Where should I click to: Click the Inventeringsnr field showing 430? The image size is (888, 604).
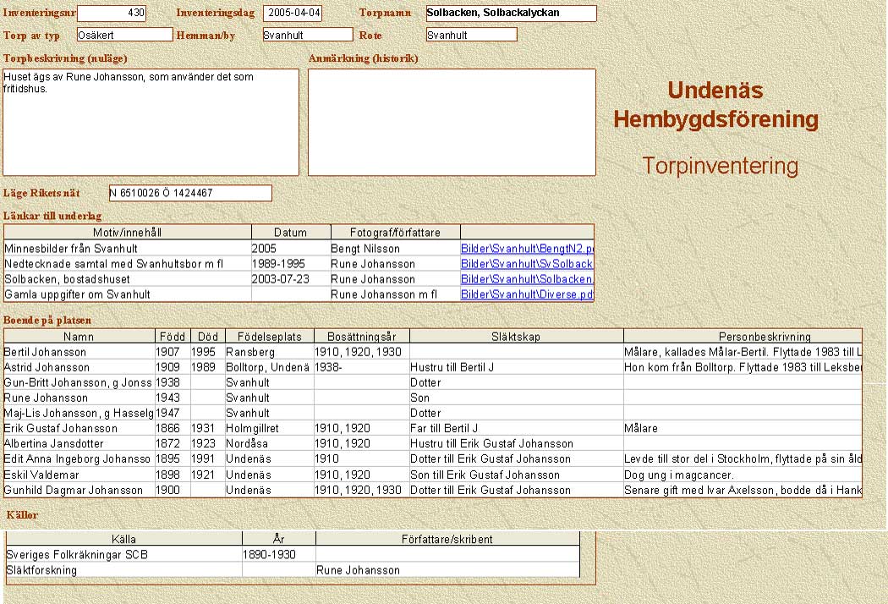pyautogui.click(x=111, y=14)
